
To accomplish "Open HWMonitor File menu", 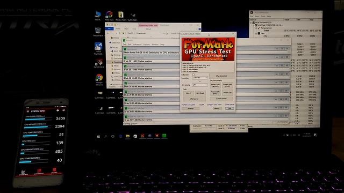I will (252, 17).
